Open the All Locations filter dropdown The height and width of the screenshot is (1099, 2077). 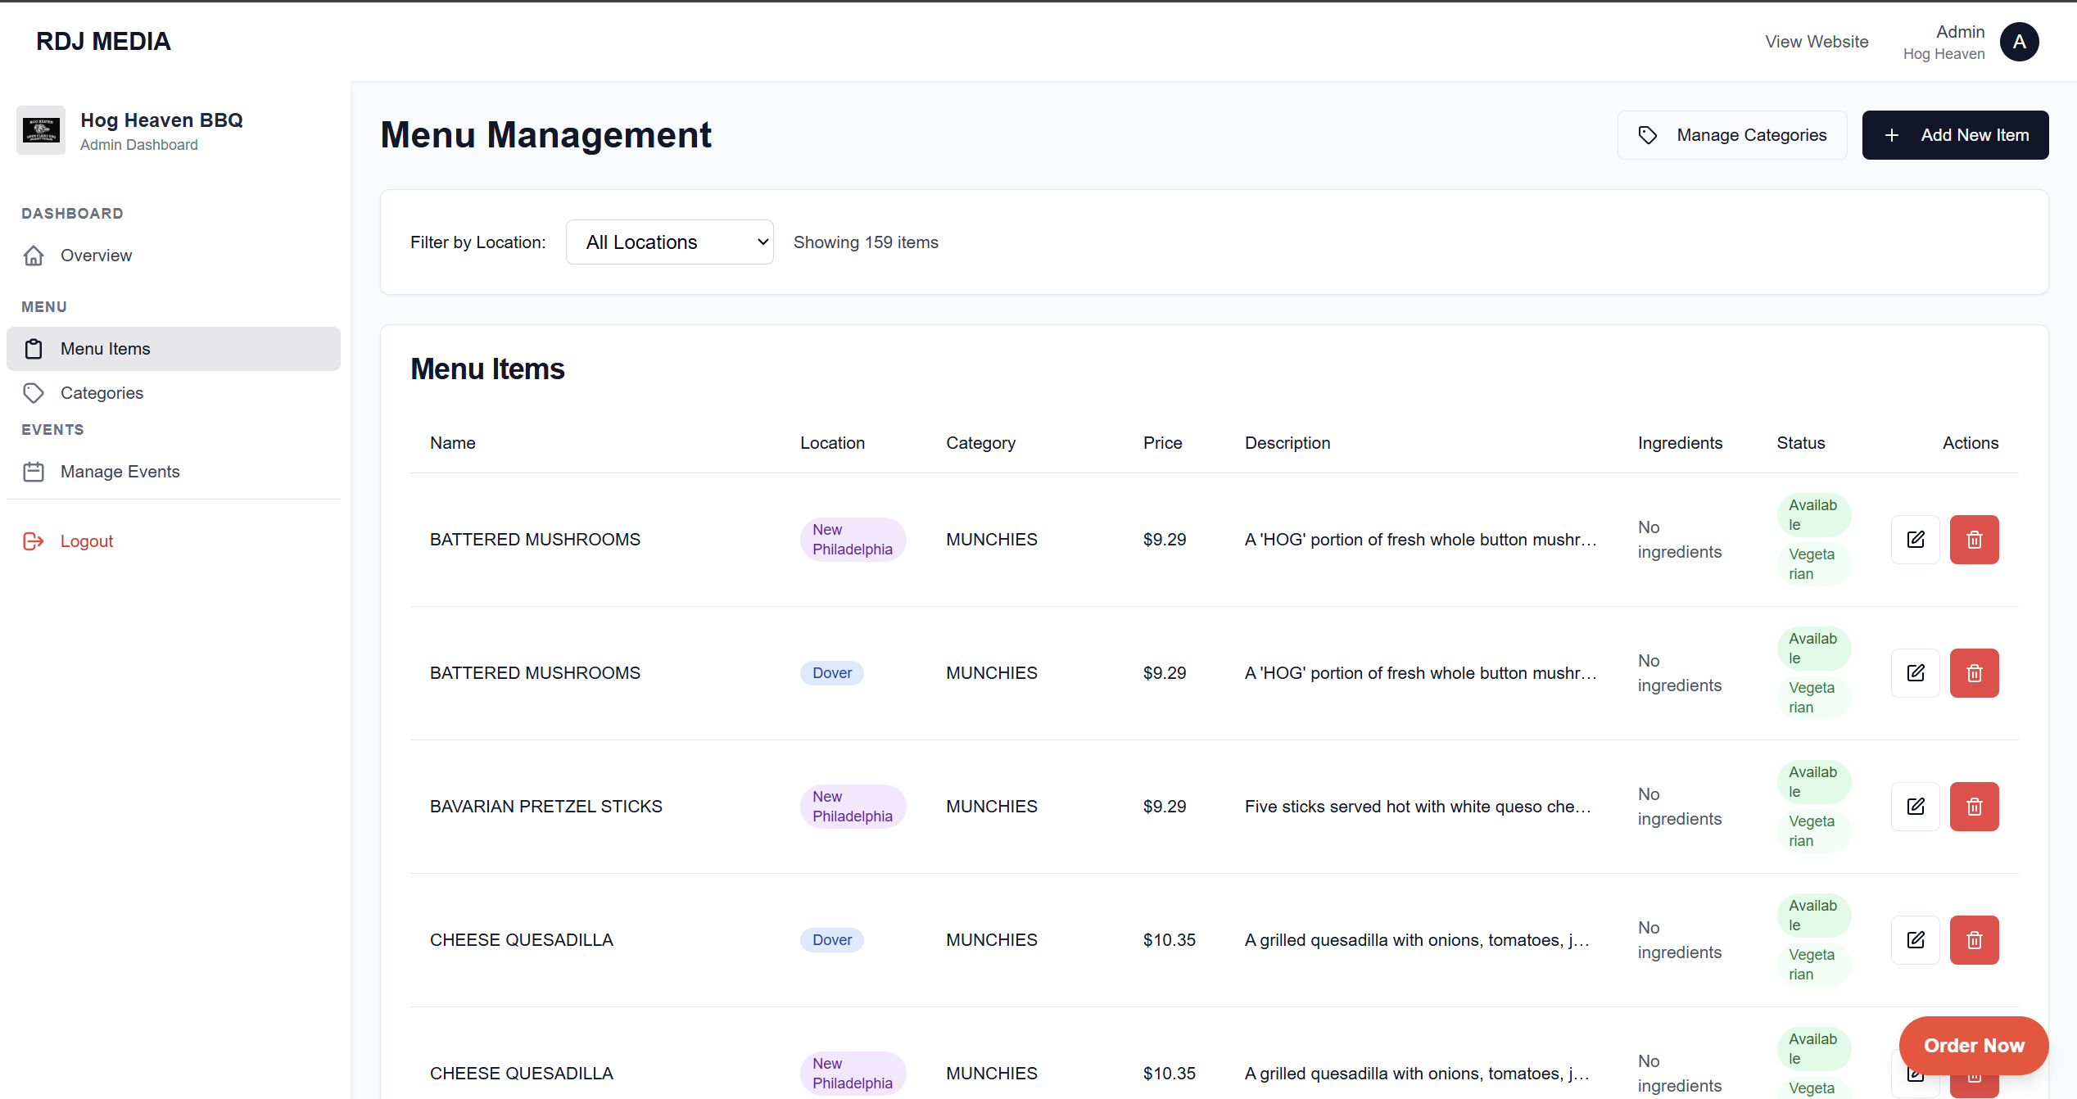tap(669, 242)
